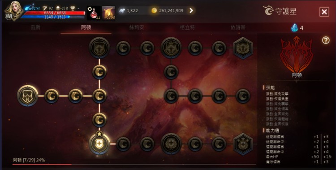Screen dimensions: 336x170
Task: Select the top-left large horned shield node
Action: tap(99, 48)
